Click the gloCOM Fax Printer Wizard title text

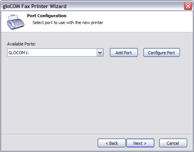(34, 6)
